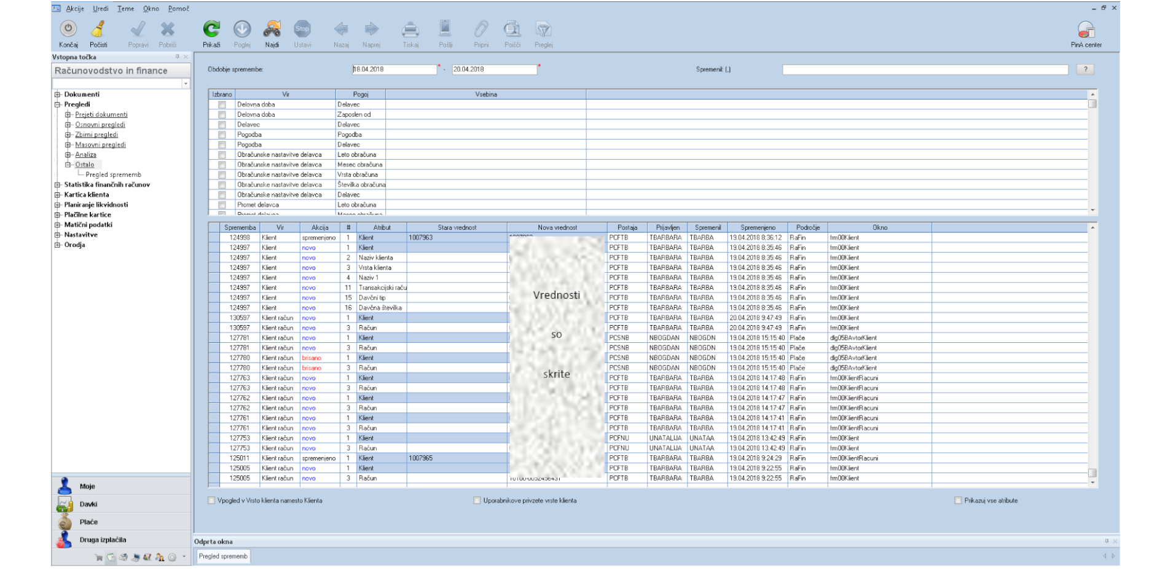The image size is (1176, 569).
Task: Open dropdown below Računovodstvo in finance
Action: click(186, 84)
